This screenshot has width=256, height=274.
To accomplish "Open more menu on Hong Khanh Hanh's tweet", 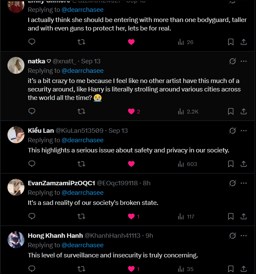I will (243, 236).
